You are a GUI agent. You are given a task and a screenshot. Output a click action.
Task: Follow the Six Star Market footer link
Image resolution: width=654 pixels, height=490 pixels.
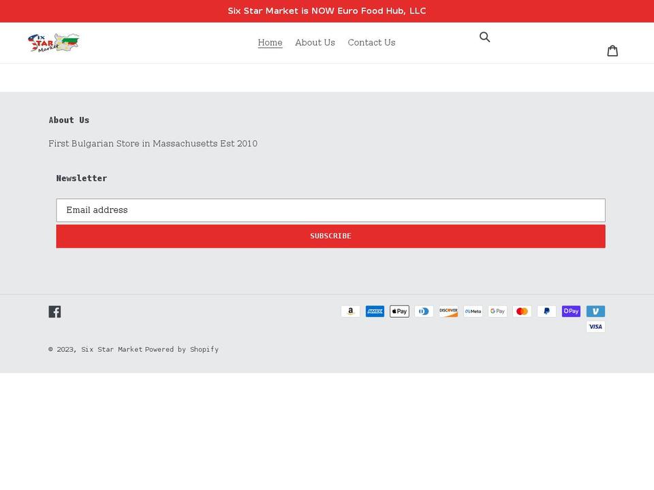tap(112, 349)
